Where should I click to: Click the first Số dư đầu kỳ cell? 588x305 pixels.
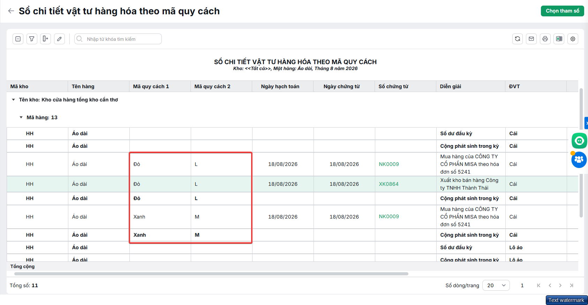(470, 134)
